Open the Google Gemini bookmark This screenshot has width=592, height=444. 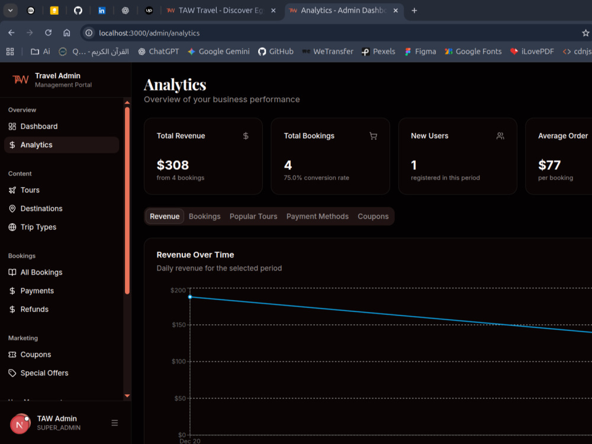coord(218,52)
